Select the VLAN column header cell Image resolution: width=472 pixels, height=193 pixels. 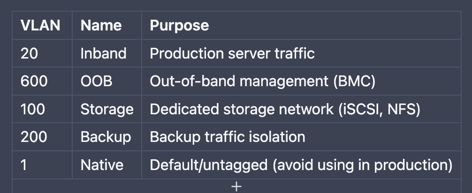pos(42,25)
